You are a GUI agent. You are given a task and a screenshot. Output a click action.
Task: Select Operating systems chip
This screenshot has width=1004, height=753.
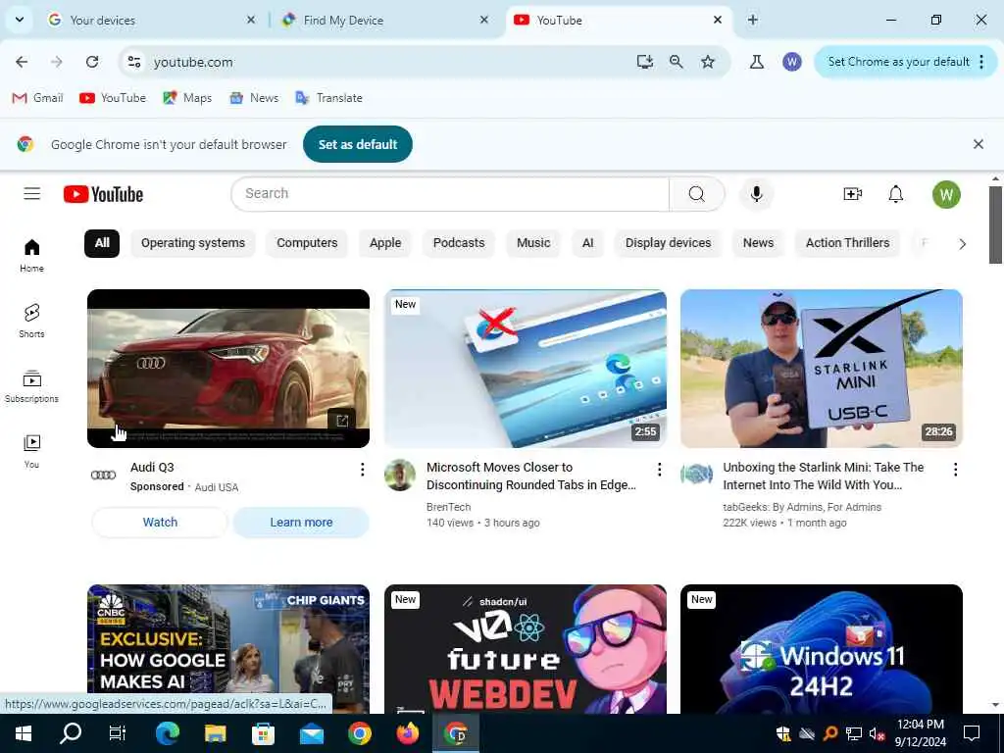point(193,243)
